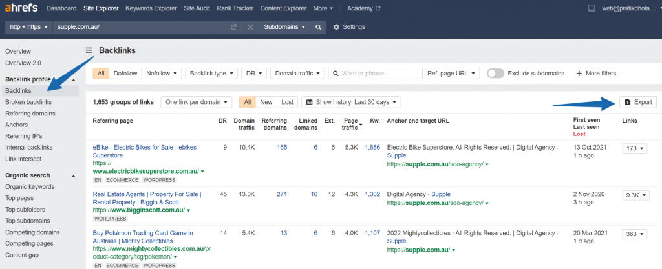This screenshot has width=662, height=269.
Task: Open the Subdomains mode dropdown
Action: 284,27
